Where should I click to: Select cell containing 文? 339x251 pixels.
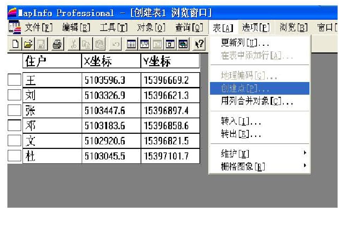click(52, 141)
